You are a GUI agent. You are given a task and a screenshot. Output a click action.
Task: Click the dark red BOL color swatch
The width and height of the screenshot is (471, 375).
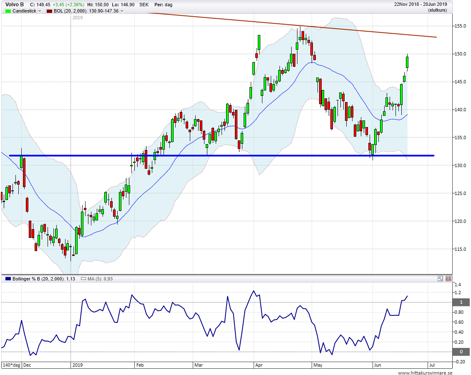(49, 11)
